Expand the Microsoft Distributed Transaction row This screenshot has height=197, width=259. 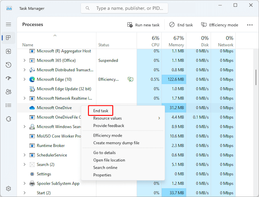24,70
